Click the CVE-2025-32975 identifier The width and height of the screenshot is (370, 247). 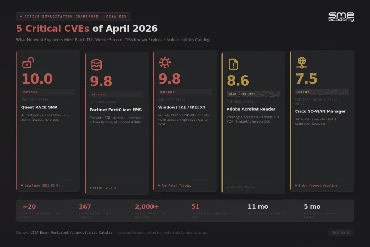pos(34,100)
